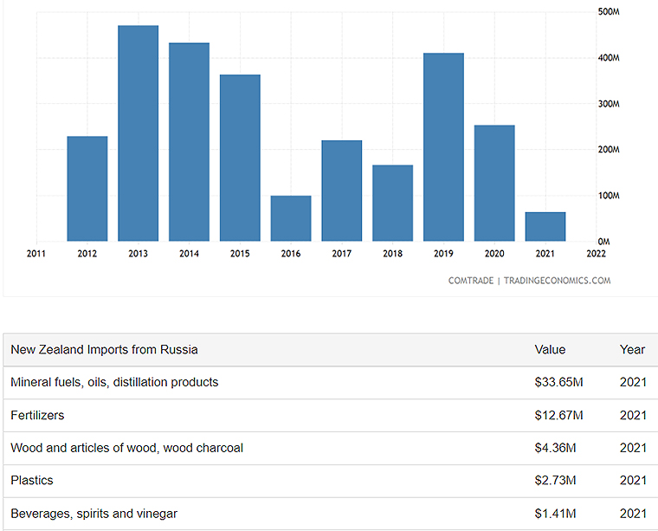This screenshot has width=658, height=531.
Task: Select the smallest 2021 bar
Action: 545,226
